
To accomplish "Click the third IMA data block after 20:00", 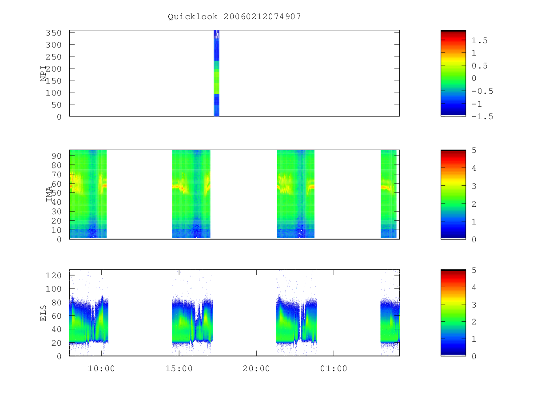I will (296, 194).
